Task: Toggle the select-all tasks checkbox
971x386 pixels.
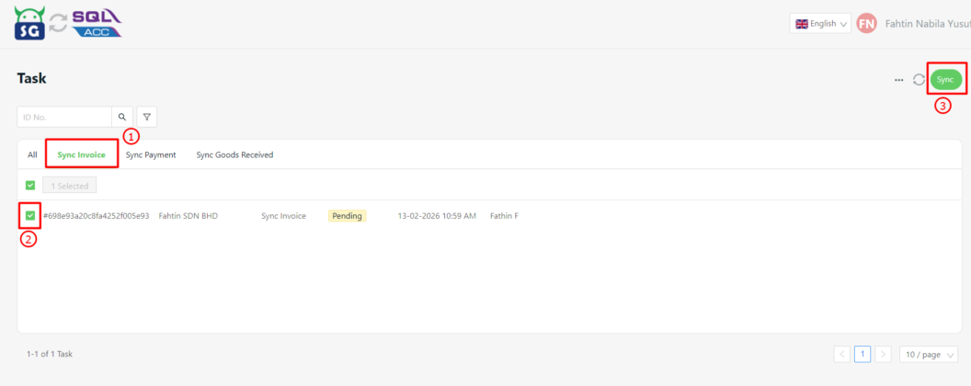Action: pos(30,186)
